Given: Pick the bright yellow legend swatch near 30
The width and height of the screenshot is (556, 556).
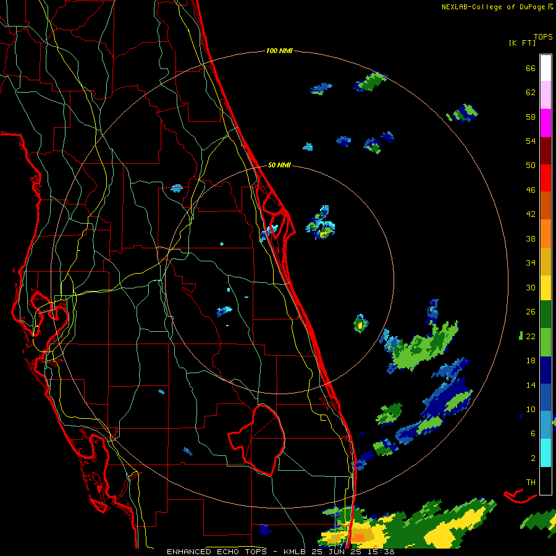Looking at the screenshot, I should click(545, 288).
